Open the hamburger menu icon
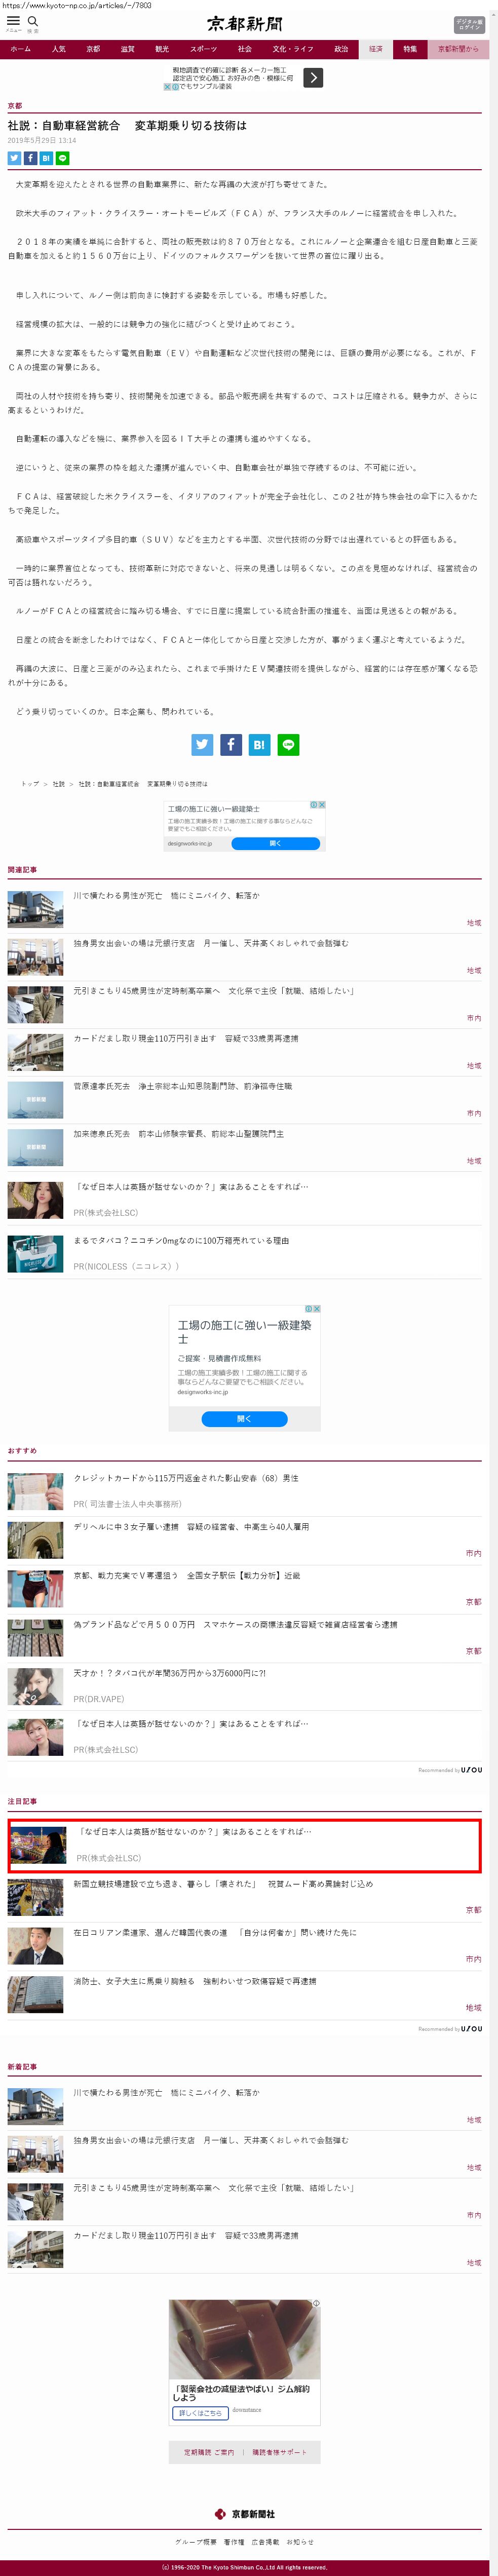498x2576 pixels. [x=13, y=21]
